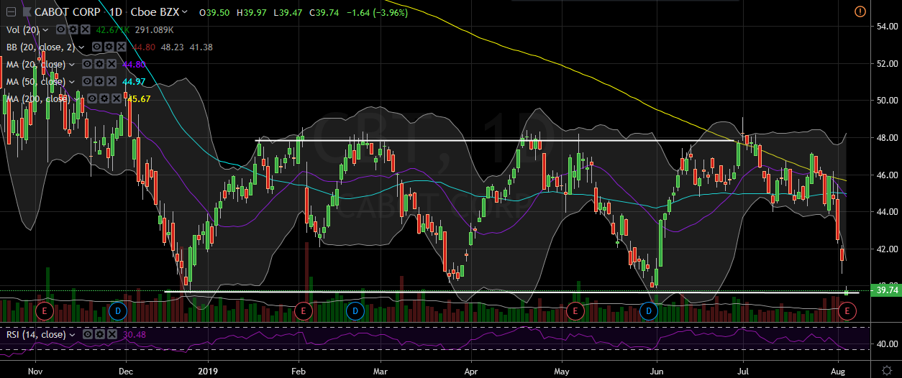
Task: Open settings for Vol (20) indicator
Action: click(73, 29)
